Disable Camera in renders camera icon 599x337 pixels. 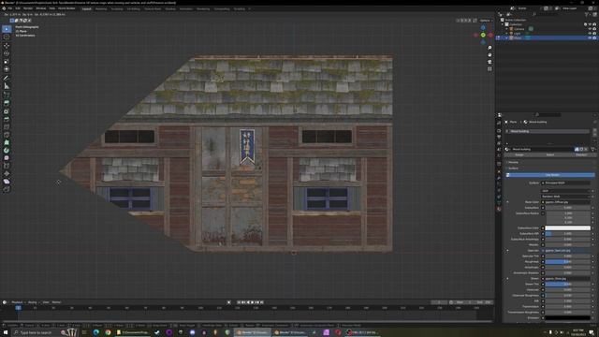click(594, 29)
